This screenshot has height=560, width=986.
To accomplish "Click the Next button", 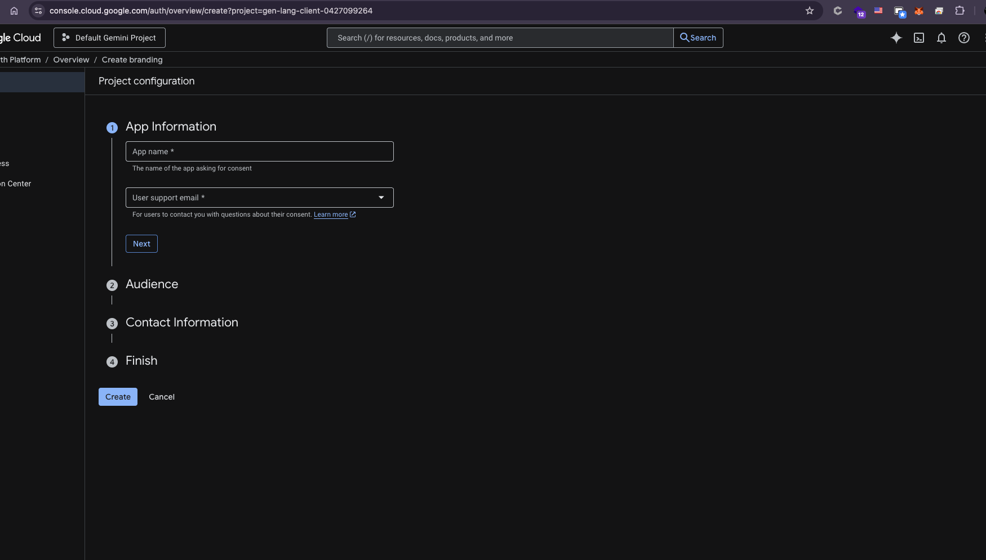I will 141,244.
